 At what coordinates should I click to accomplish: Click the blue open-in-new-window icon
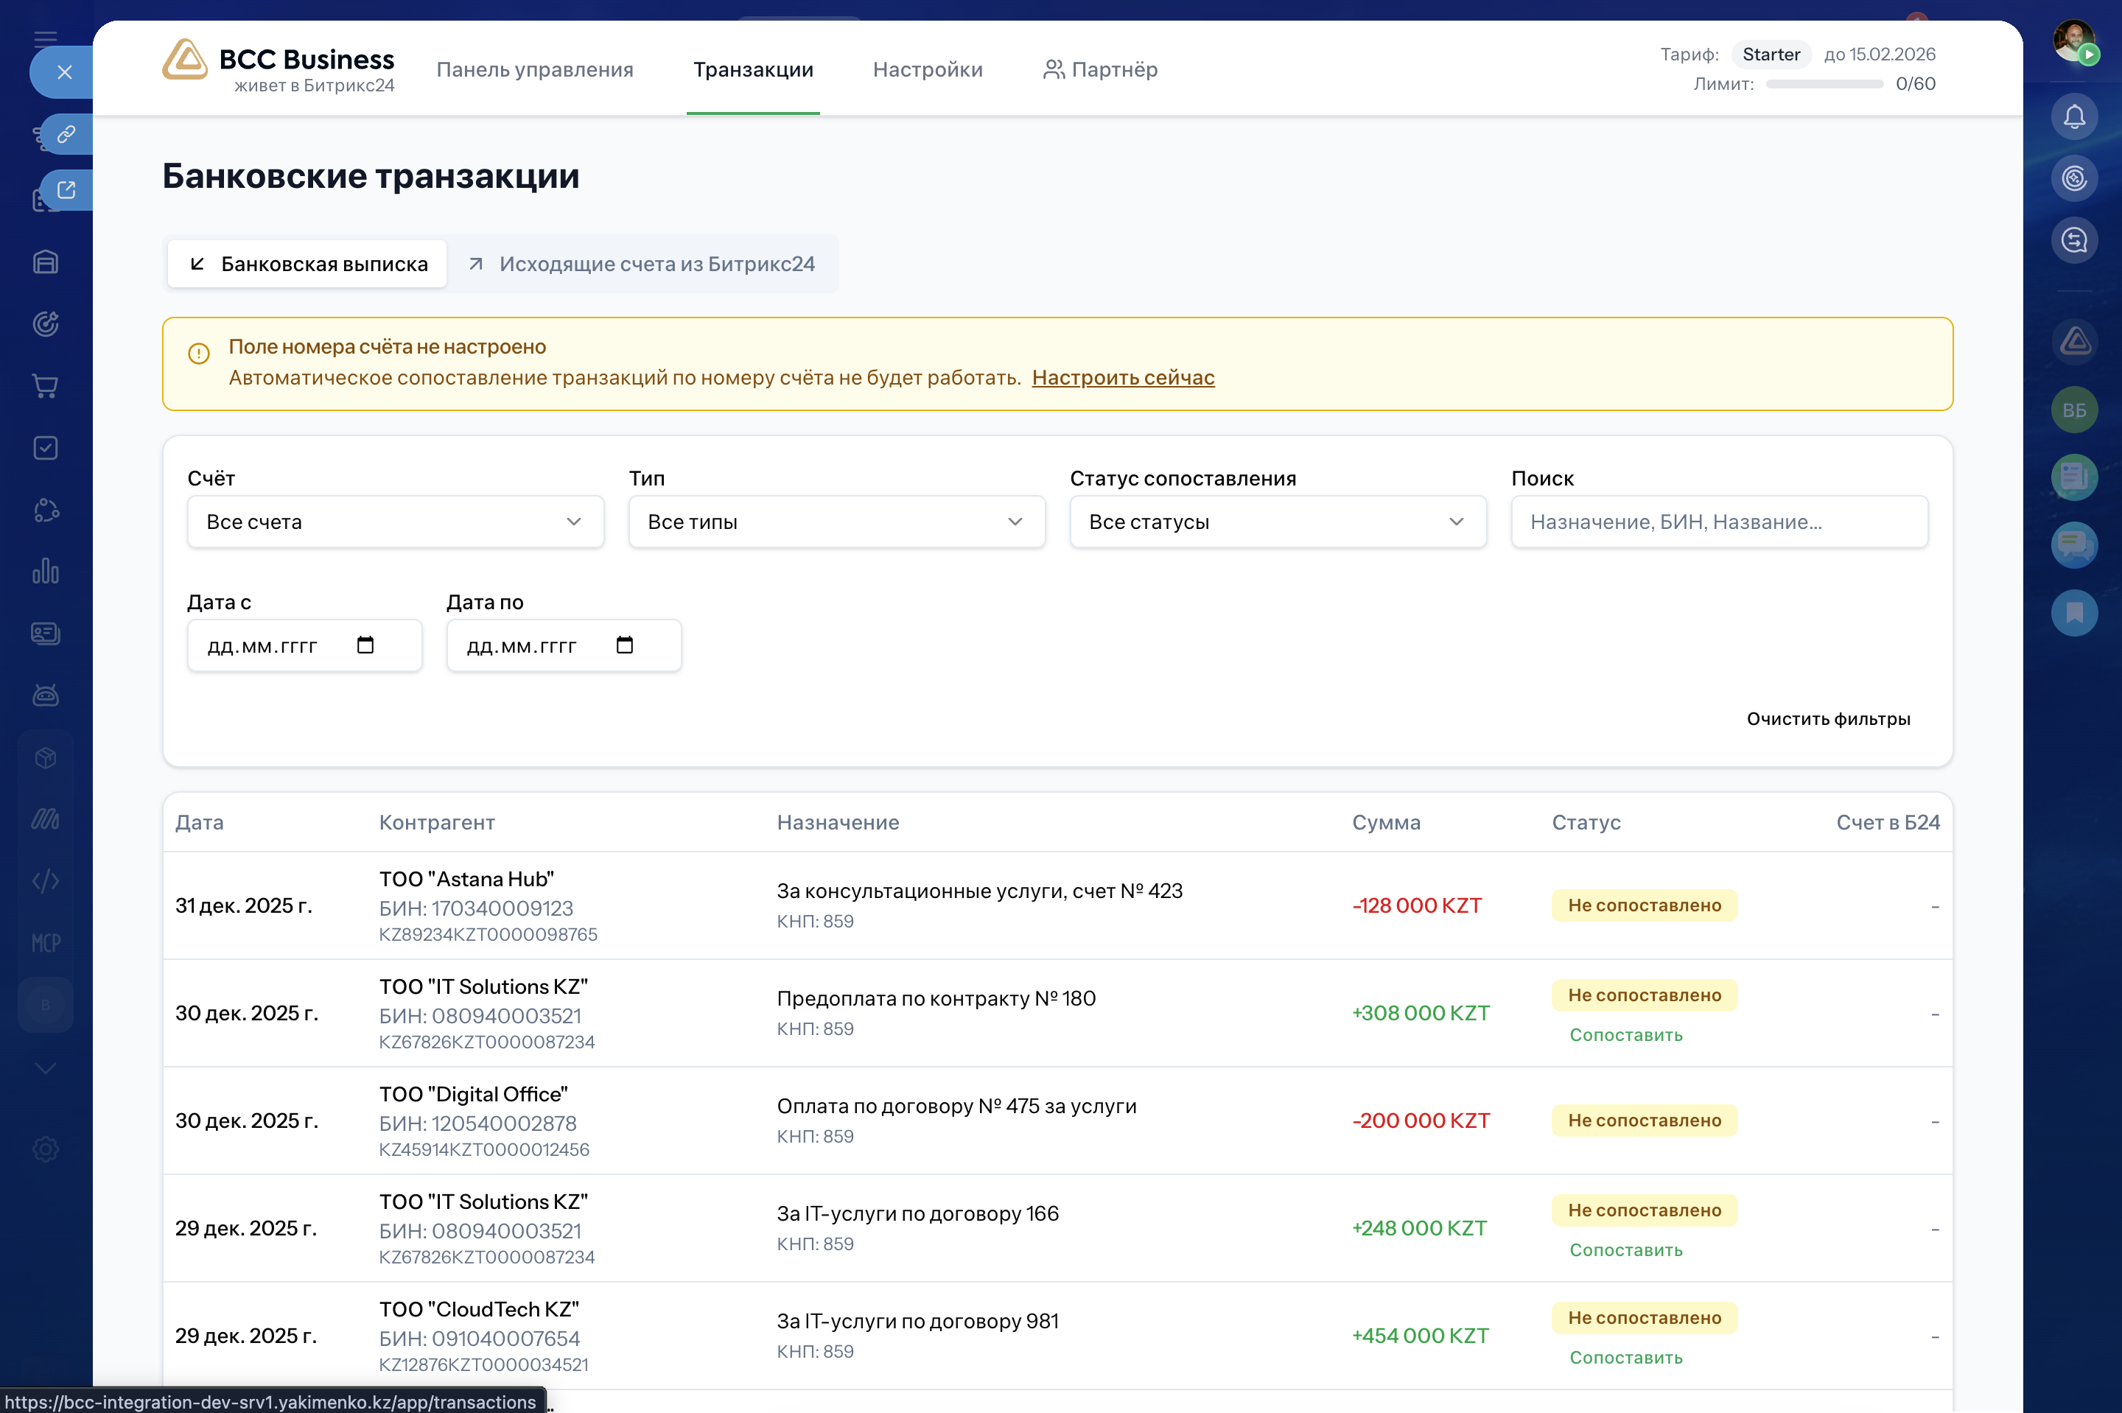pyautogui.click(x=66, y=190)
